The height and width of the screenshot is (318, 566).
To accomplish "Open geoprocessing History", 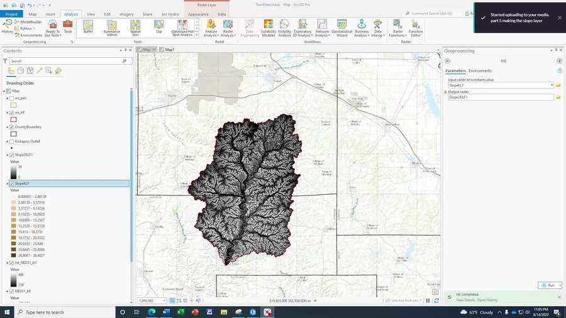I will coord(7,26).
